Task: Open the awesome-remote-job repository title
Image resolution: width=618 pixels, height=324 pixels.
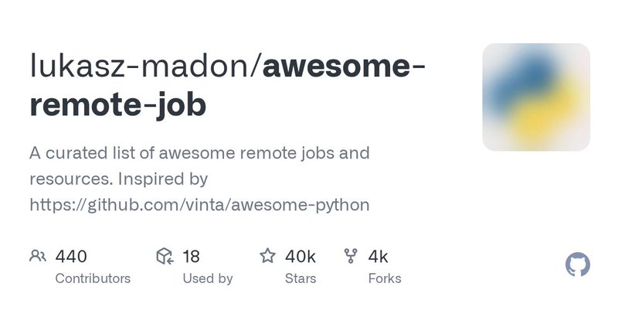Action: pos(228,85)
